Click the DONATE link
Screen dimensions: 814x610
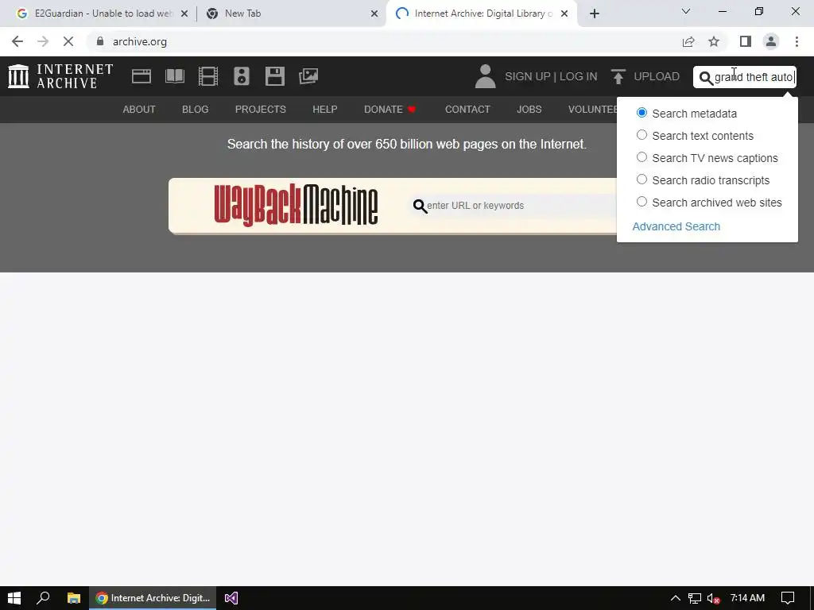pos(383,110)
